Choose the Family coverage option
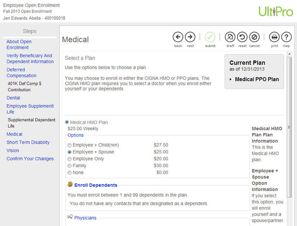Image resolution: width=297 pixels, height=226 pixels. pos(69,166)
